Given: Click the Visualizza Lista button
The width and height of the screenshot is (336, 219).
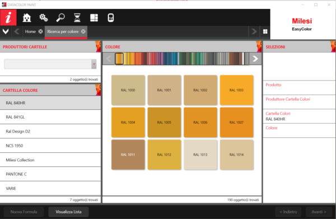Looking at the screenshot, I should [x=68, y=212].
